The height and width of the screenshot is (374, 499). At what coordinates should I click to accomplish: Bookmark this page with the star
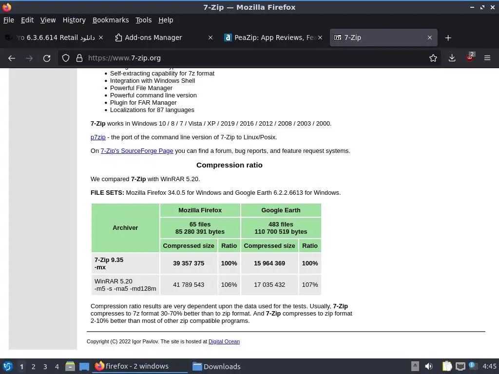pos(433,58)
